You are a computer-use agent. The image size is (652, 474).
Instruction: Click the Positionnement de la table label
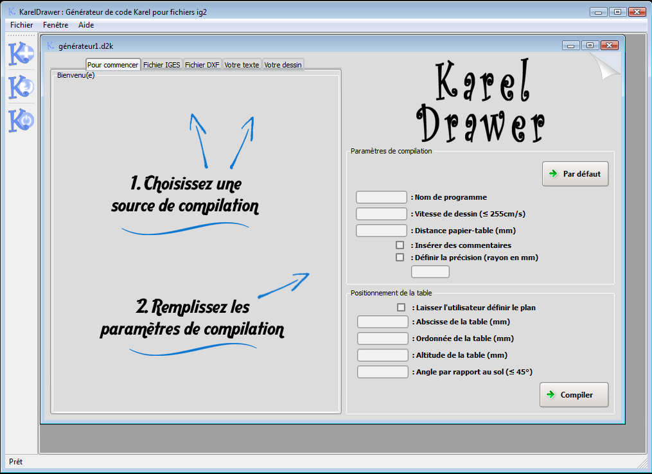391,293
